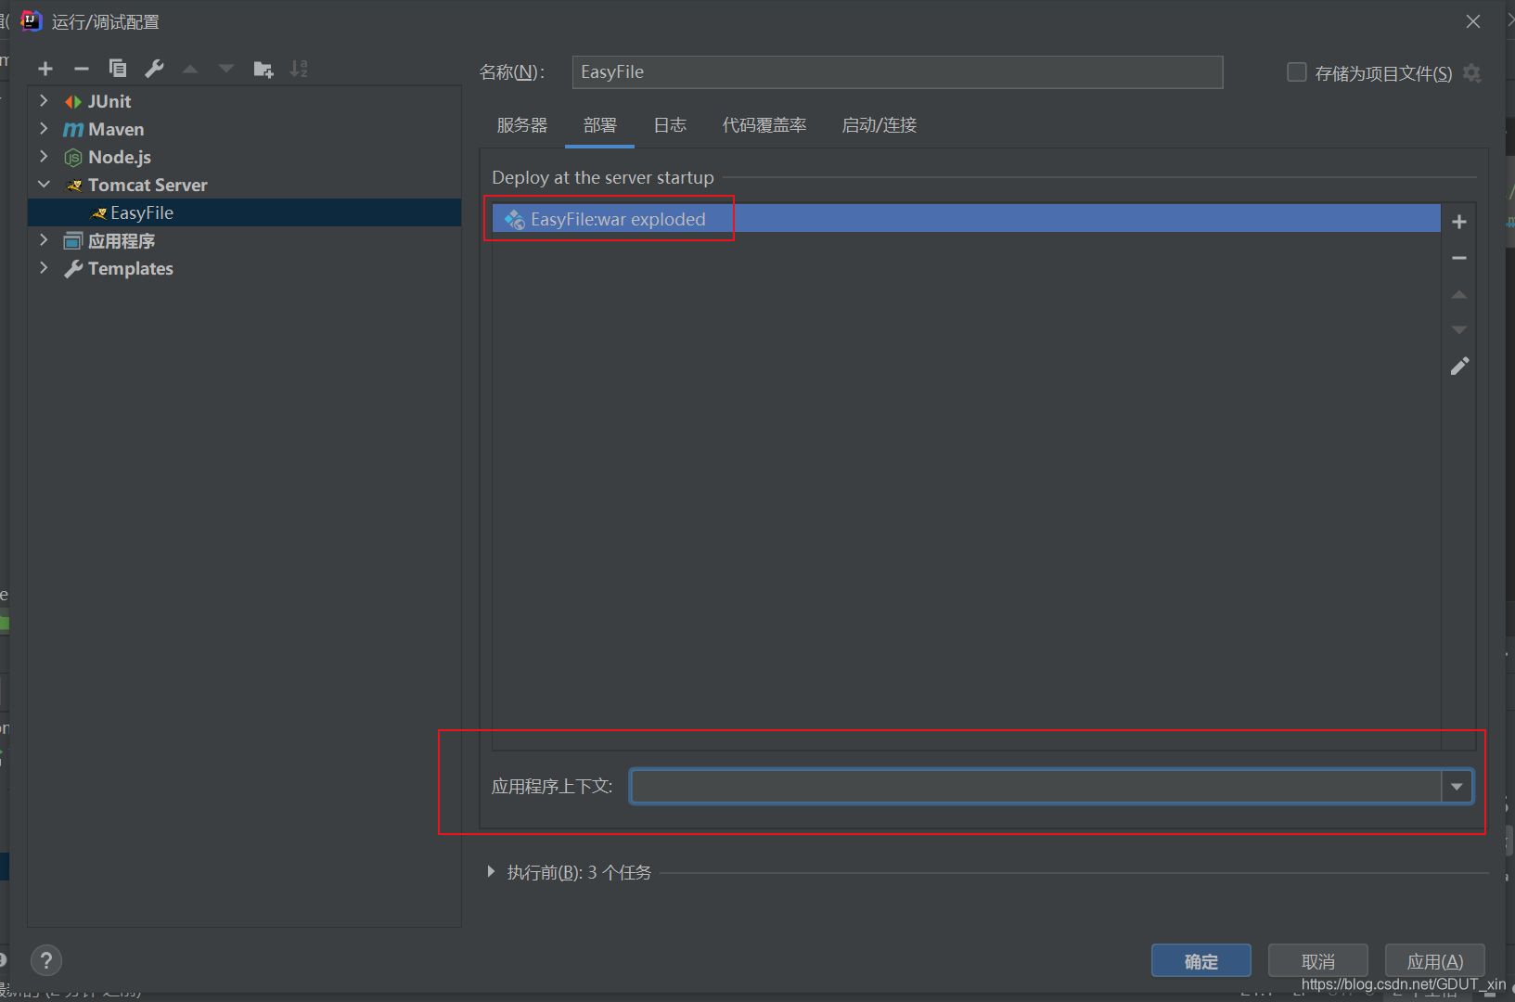Image resolution: width=1515 pixels, height=1002 pixels.
Task: Select the 应用程序 tree label
Action: tap(122, 241)
